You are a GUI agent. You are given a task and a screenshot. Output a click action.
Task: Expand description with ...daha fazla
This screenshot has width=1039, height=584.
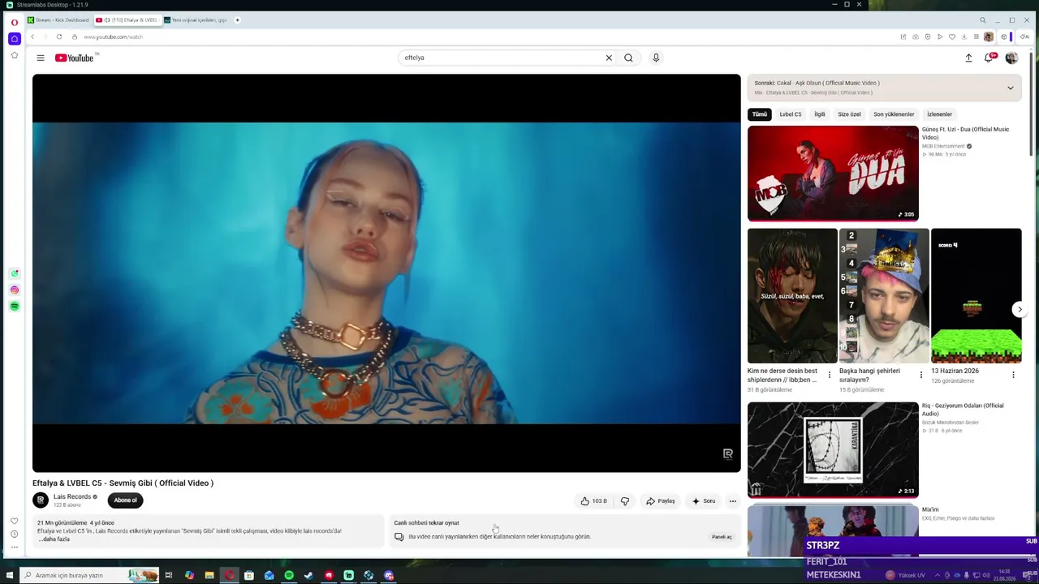click(54, 539)
